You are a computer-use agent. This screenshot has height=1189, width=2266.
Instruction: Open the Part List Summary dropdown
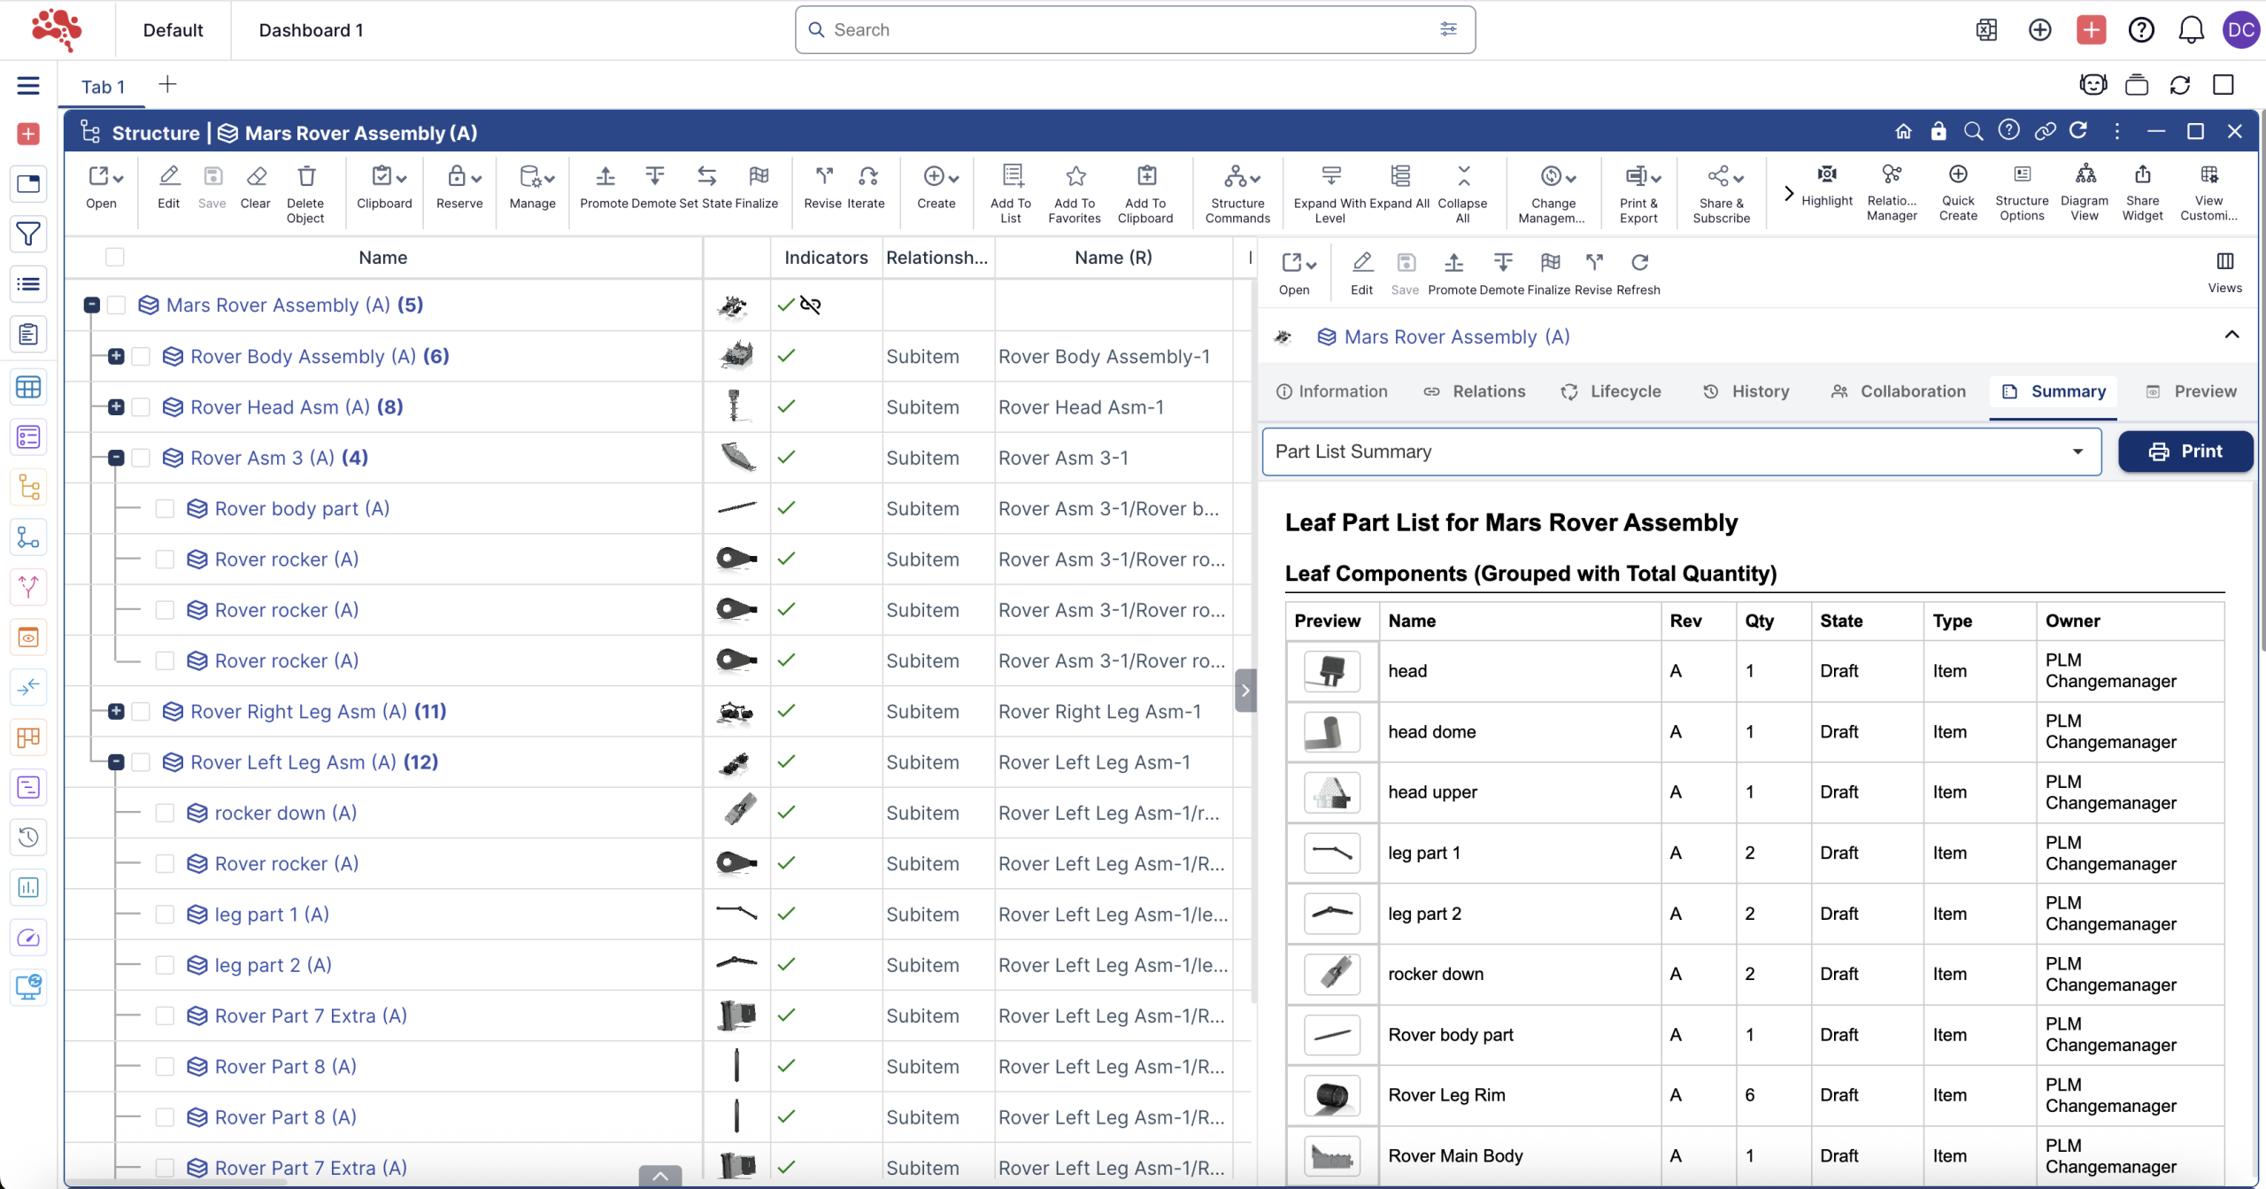click(x=2077, y=452)
